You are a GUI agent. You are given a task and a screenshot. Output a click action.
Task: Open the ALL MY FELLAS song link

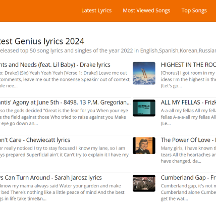pyautogui.click(x=188, y=103)
